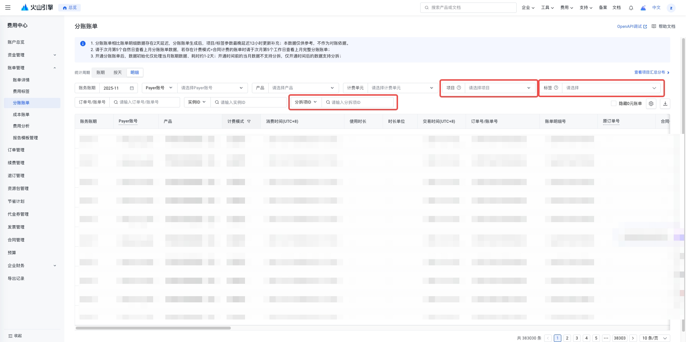686x342 pixels.
Task: Focus the 请输入分拆项ID input
Action: tap(358, 102)
